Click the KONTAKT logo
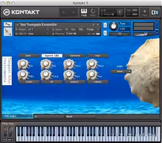This screenshot has width=162, height=143. click(21, 12)
